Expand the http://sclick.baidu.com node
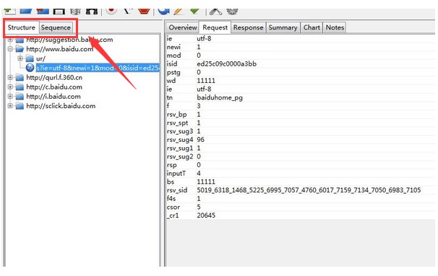 (x=10, y=106)
